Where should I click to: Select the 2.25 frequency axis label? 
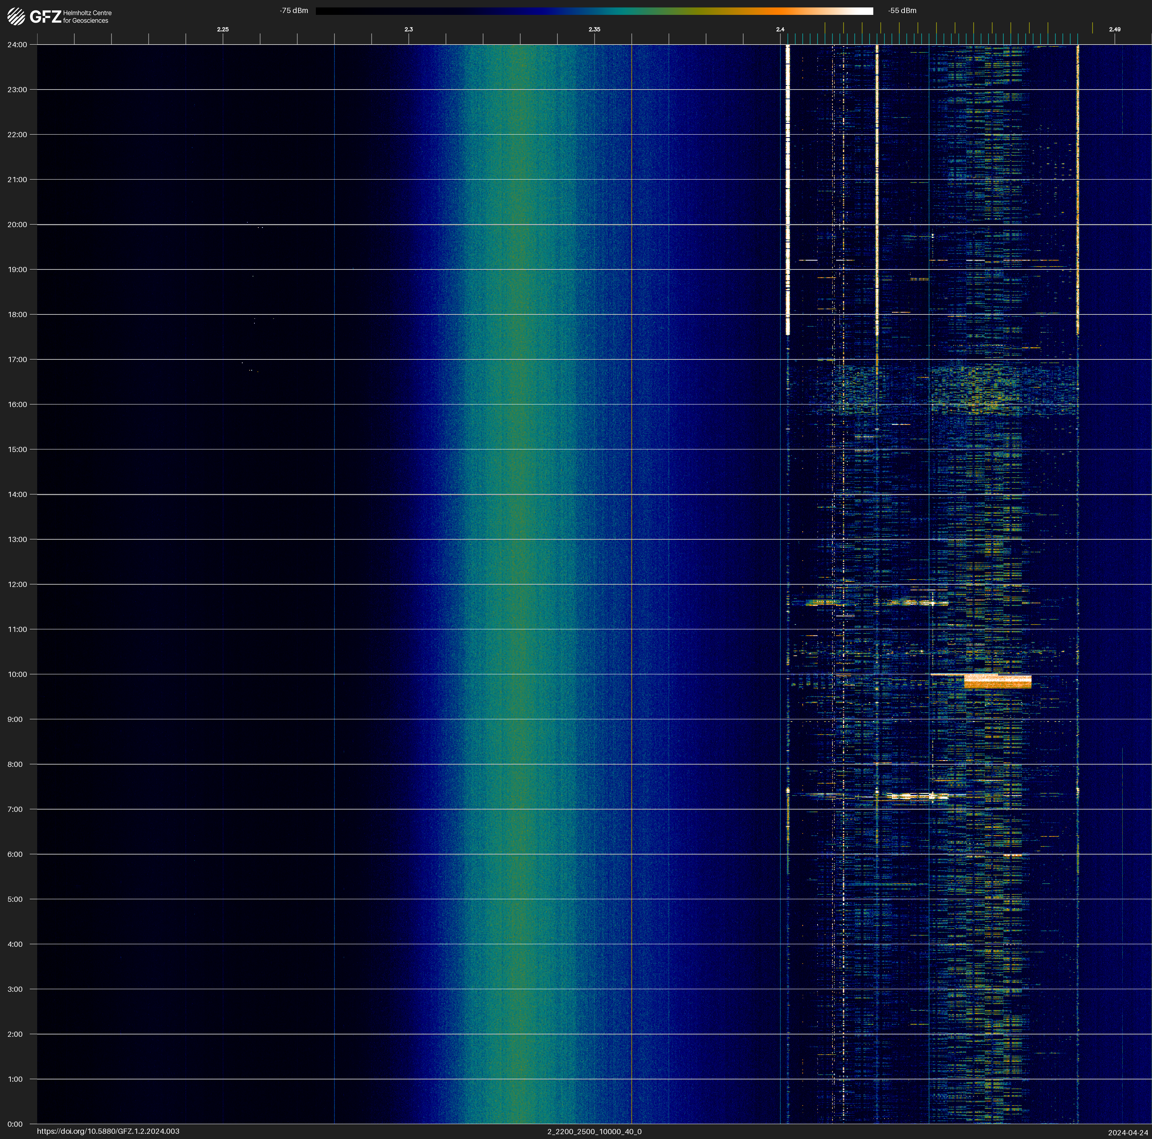(x=222, y=29)
